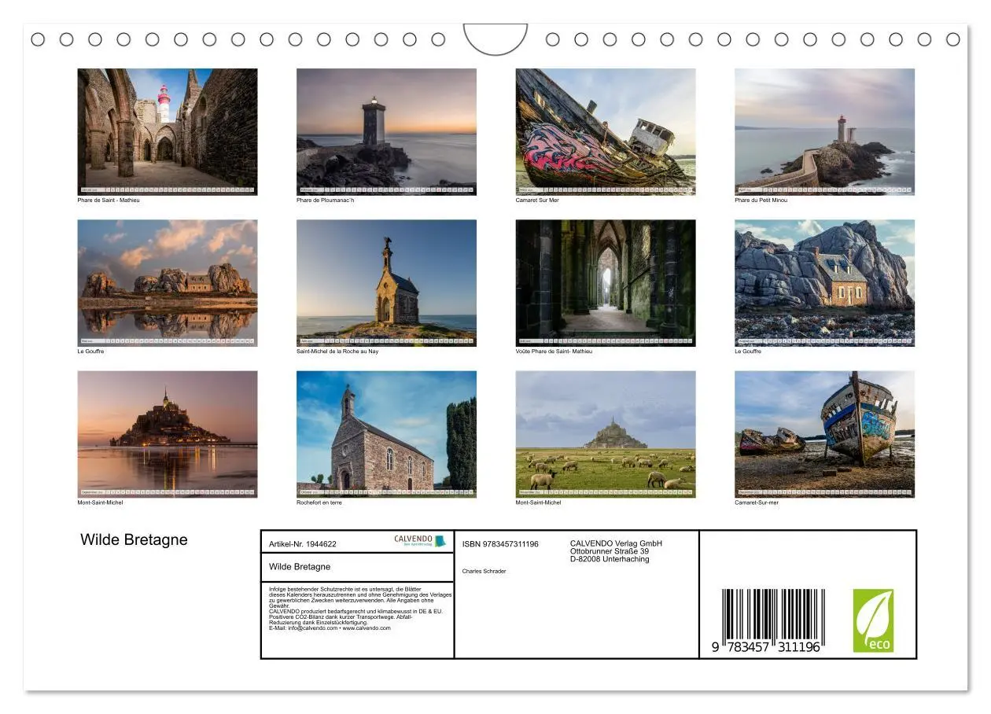Click caption 'Saint-Michel de la Roche au Nay'
The width and height of the screenshot is (991, 714).
(x=337, y=351)
